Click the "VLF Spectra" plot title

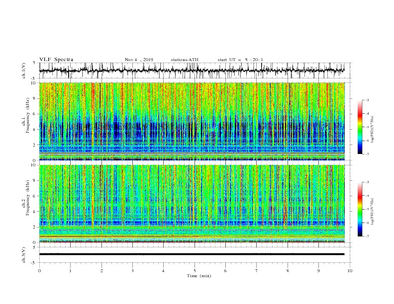point(56,60)
